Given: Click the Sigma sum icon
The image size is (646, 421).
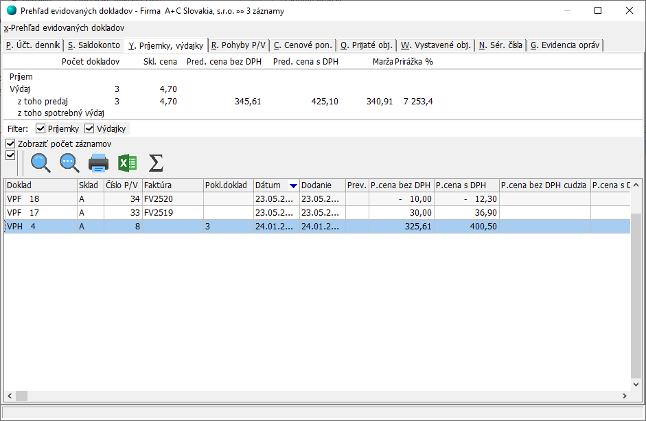Looking at the screenshot, I should [156, 163].
